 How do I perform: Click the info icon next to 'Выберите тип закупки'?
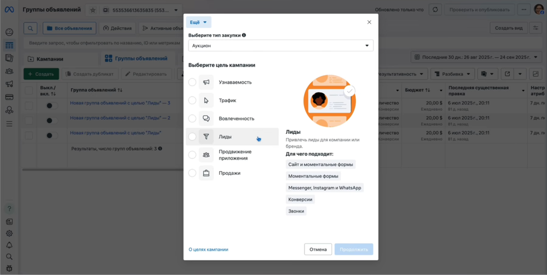[x=244, y=35]
